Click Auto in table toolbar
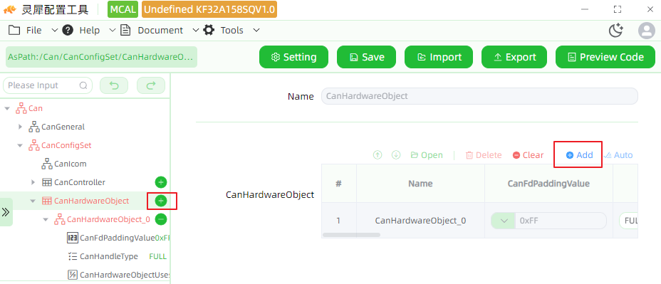 [x=618, y=155]
